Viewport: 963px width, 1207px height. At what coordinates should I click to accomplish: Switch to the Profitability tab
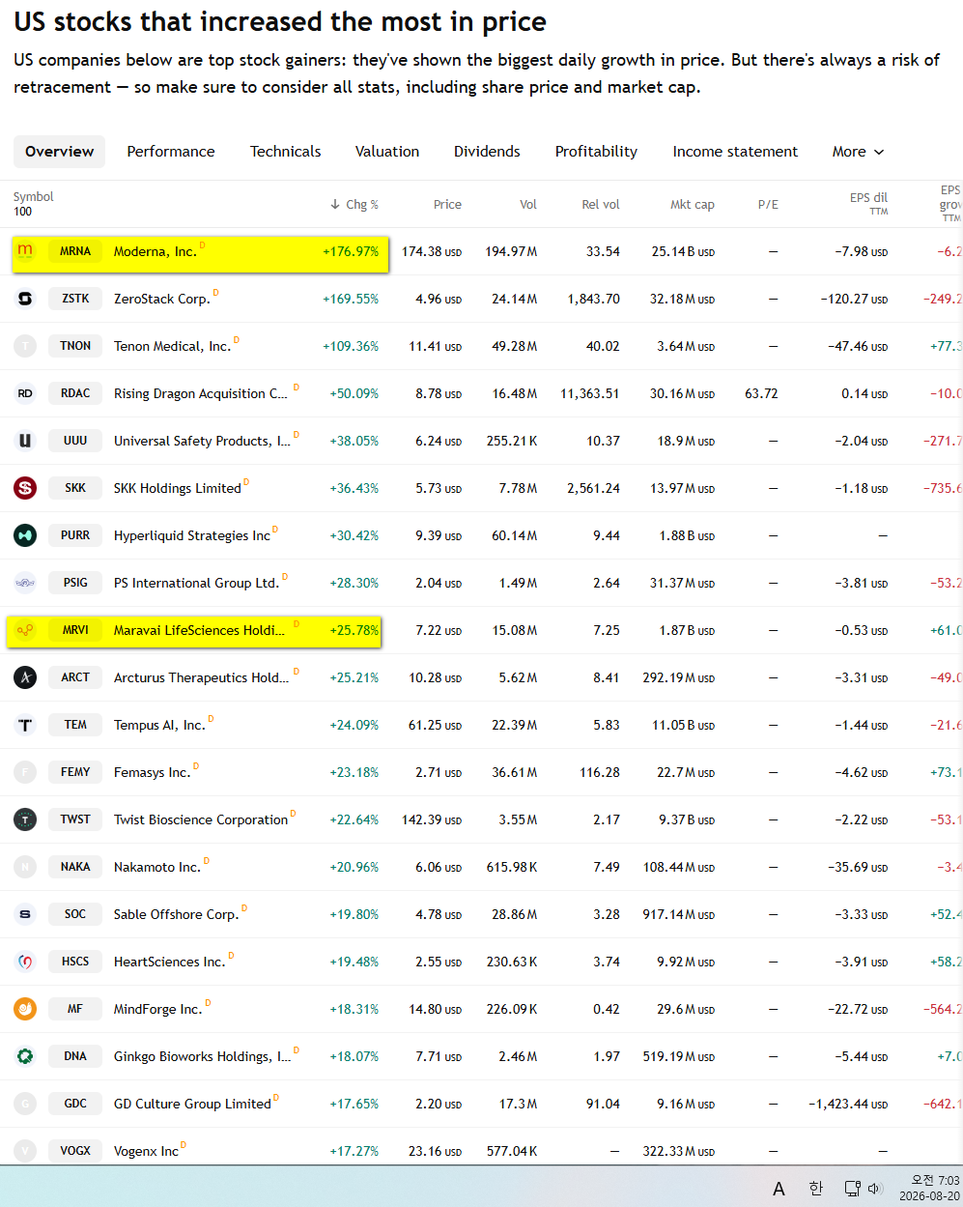pos(596,152)
